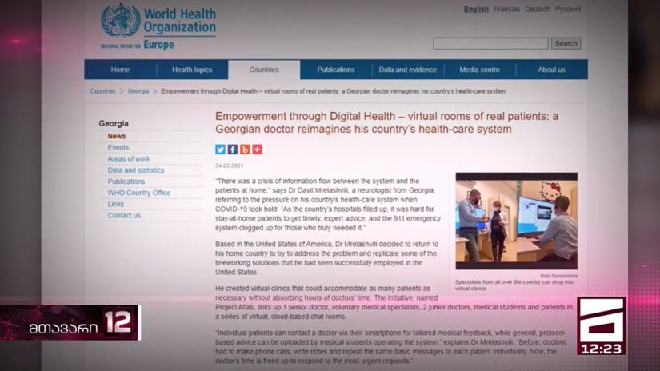Share article via Twitter icon
Screen dimensions: 660x371
pyautogui.click(x=220, y=150)
